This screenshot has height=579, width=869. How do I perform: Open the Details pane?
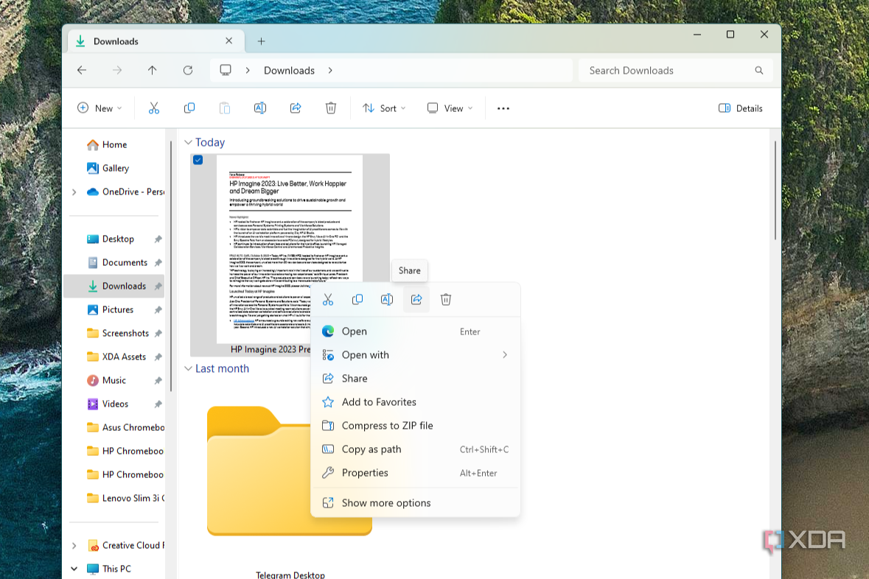click(x=740, y=108)
